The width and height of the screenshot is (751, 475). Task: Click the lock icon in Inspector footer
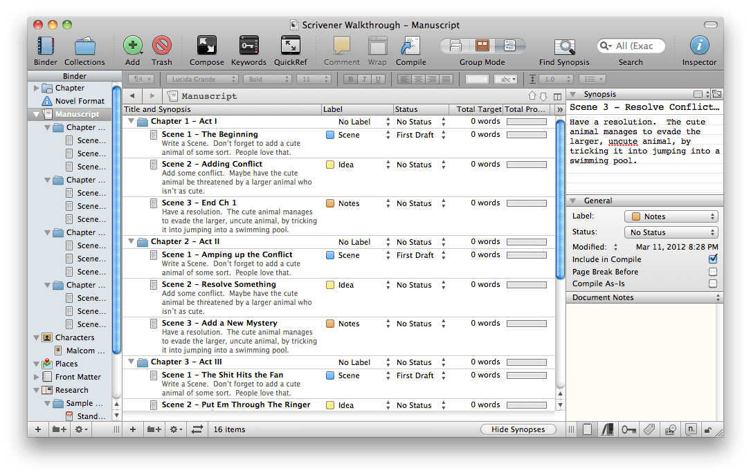[708, 430]
